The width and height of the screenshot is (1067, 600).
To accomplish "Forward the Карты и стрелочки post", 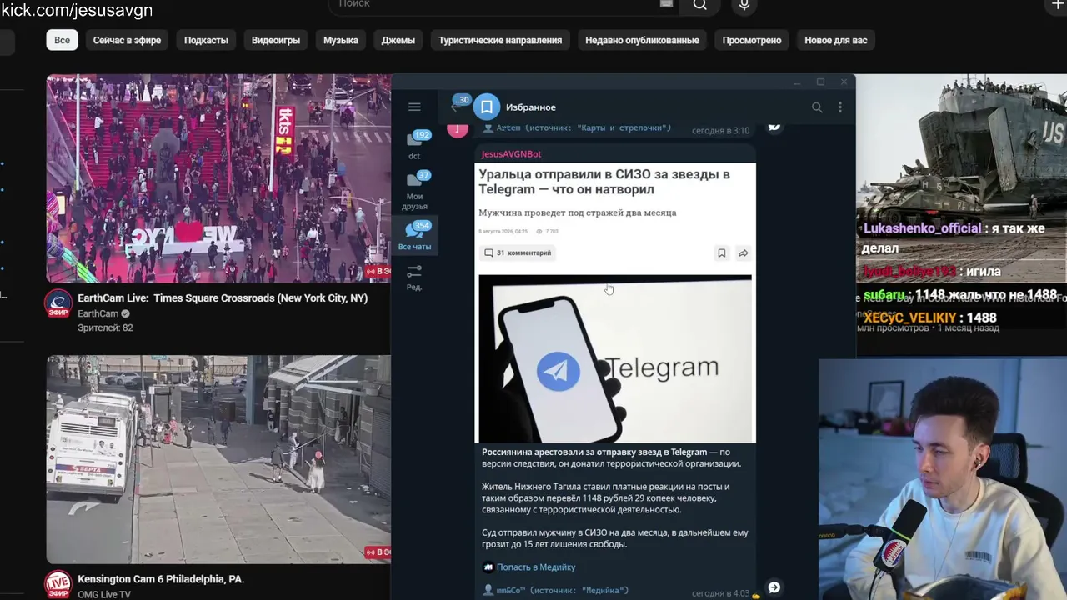I will (x=774, y=127).
